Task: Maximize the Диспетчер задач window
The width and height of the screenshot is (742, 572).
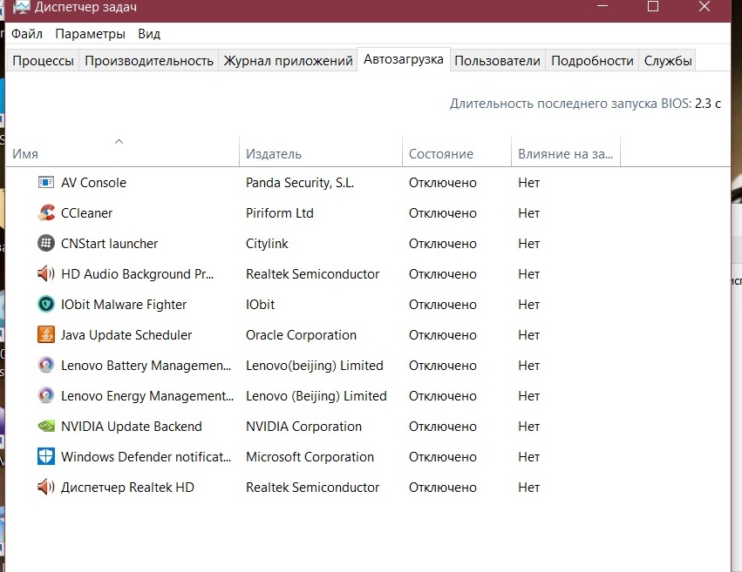Action: pos(653,6)
